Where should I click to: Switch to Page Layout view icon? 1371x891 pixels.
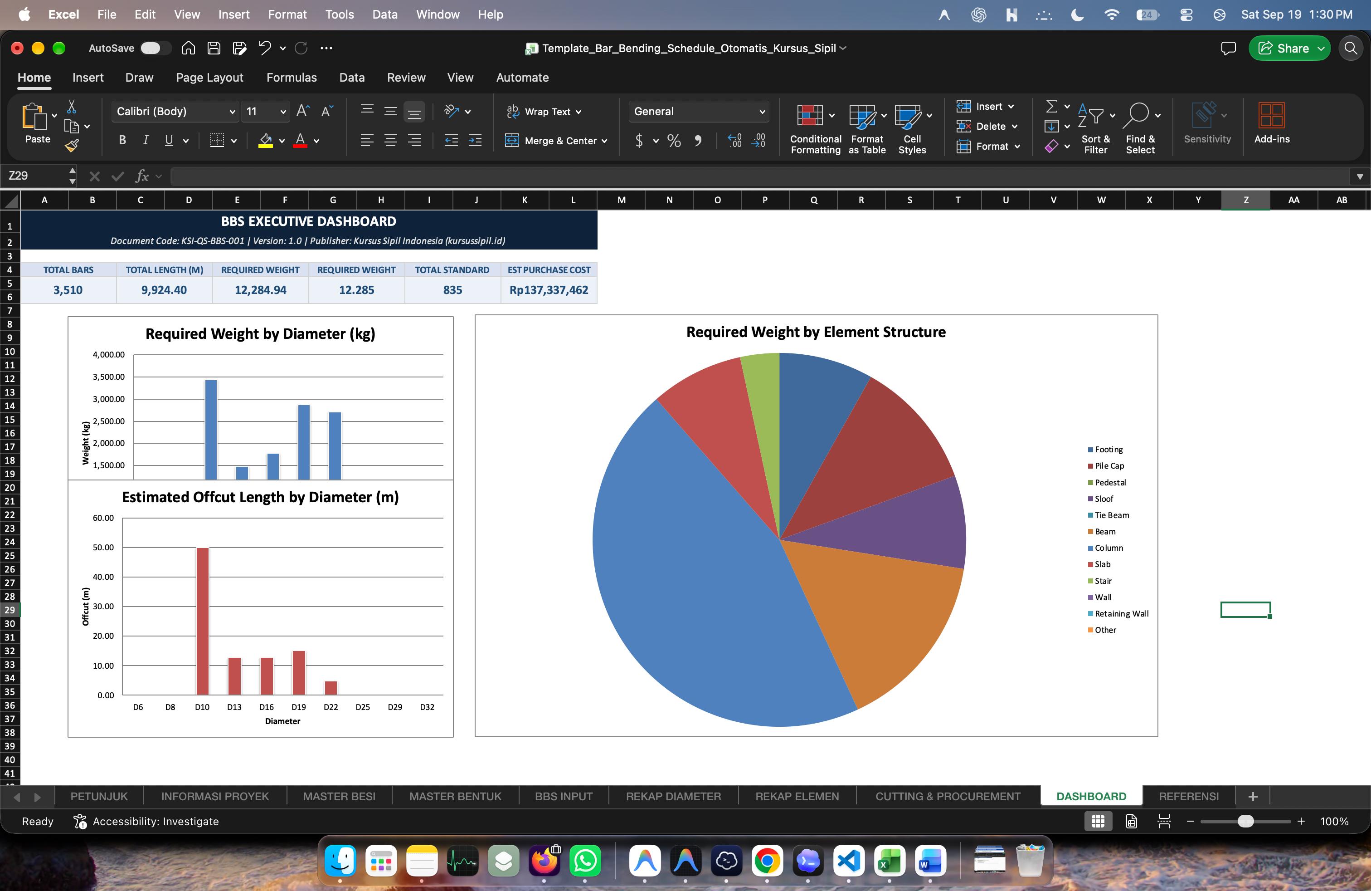point(1131,821)
